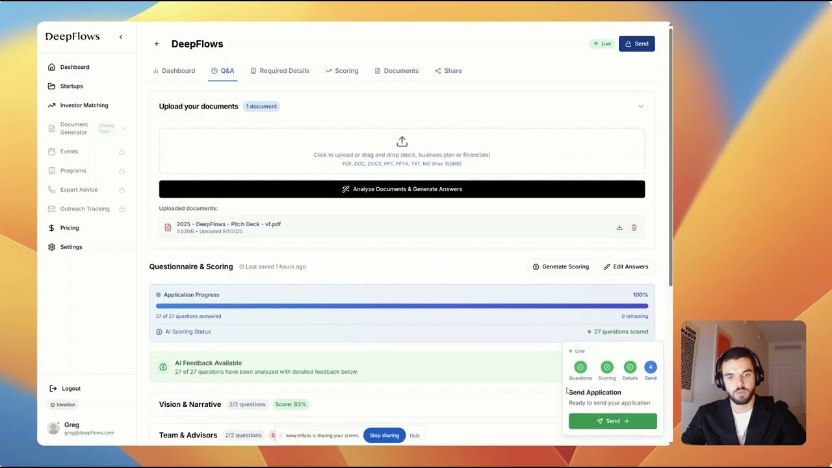Click the lock icon next to Events
This screenshot has height=468, width=832.
point(122,151)
